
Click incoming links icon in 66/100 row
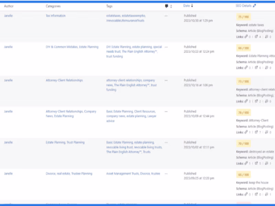tap(266, 68)
